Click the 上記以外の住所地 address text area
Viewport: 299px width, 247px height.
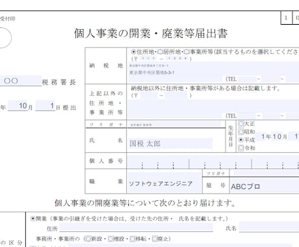tap(213, 107)
